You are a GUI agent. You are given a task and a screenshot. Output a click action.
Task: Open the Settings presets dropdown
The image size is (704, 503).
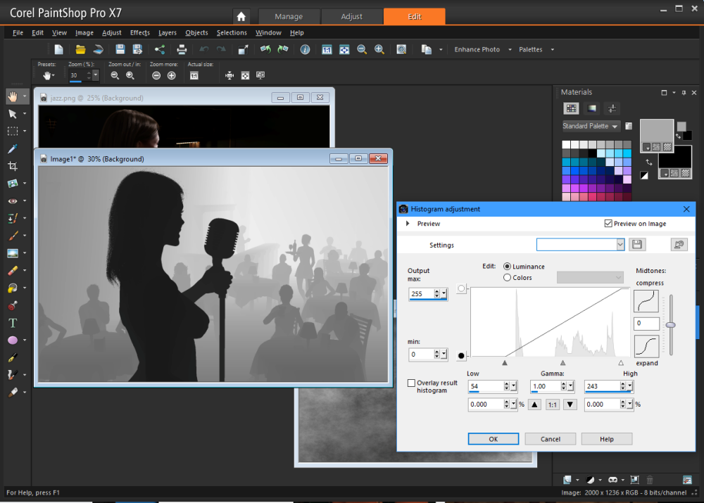pos(620,244)
